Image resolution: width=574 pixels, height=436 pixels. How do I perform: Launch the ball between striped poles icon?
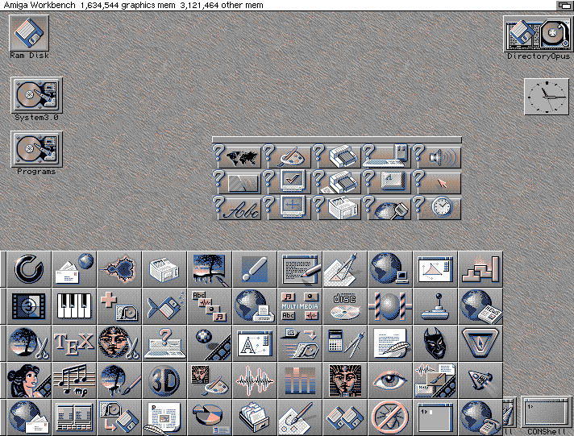point(390,306)
